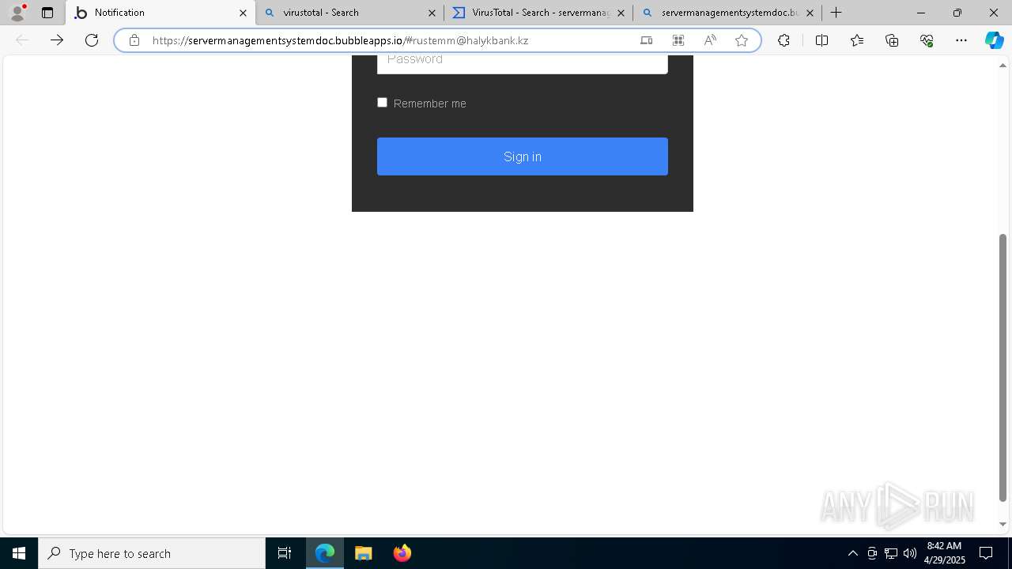Click the taskbar search box
This screenshot has width=1012, height=569.
(x=152, y=553)
